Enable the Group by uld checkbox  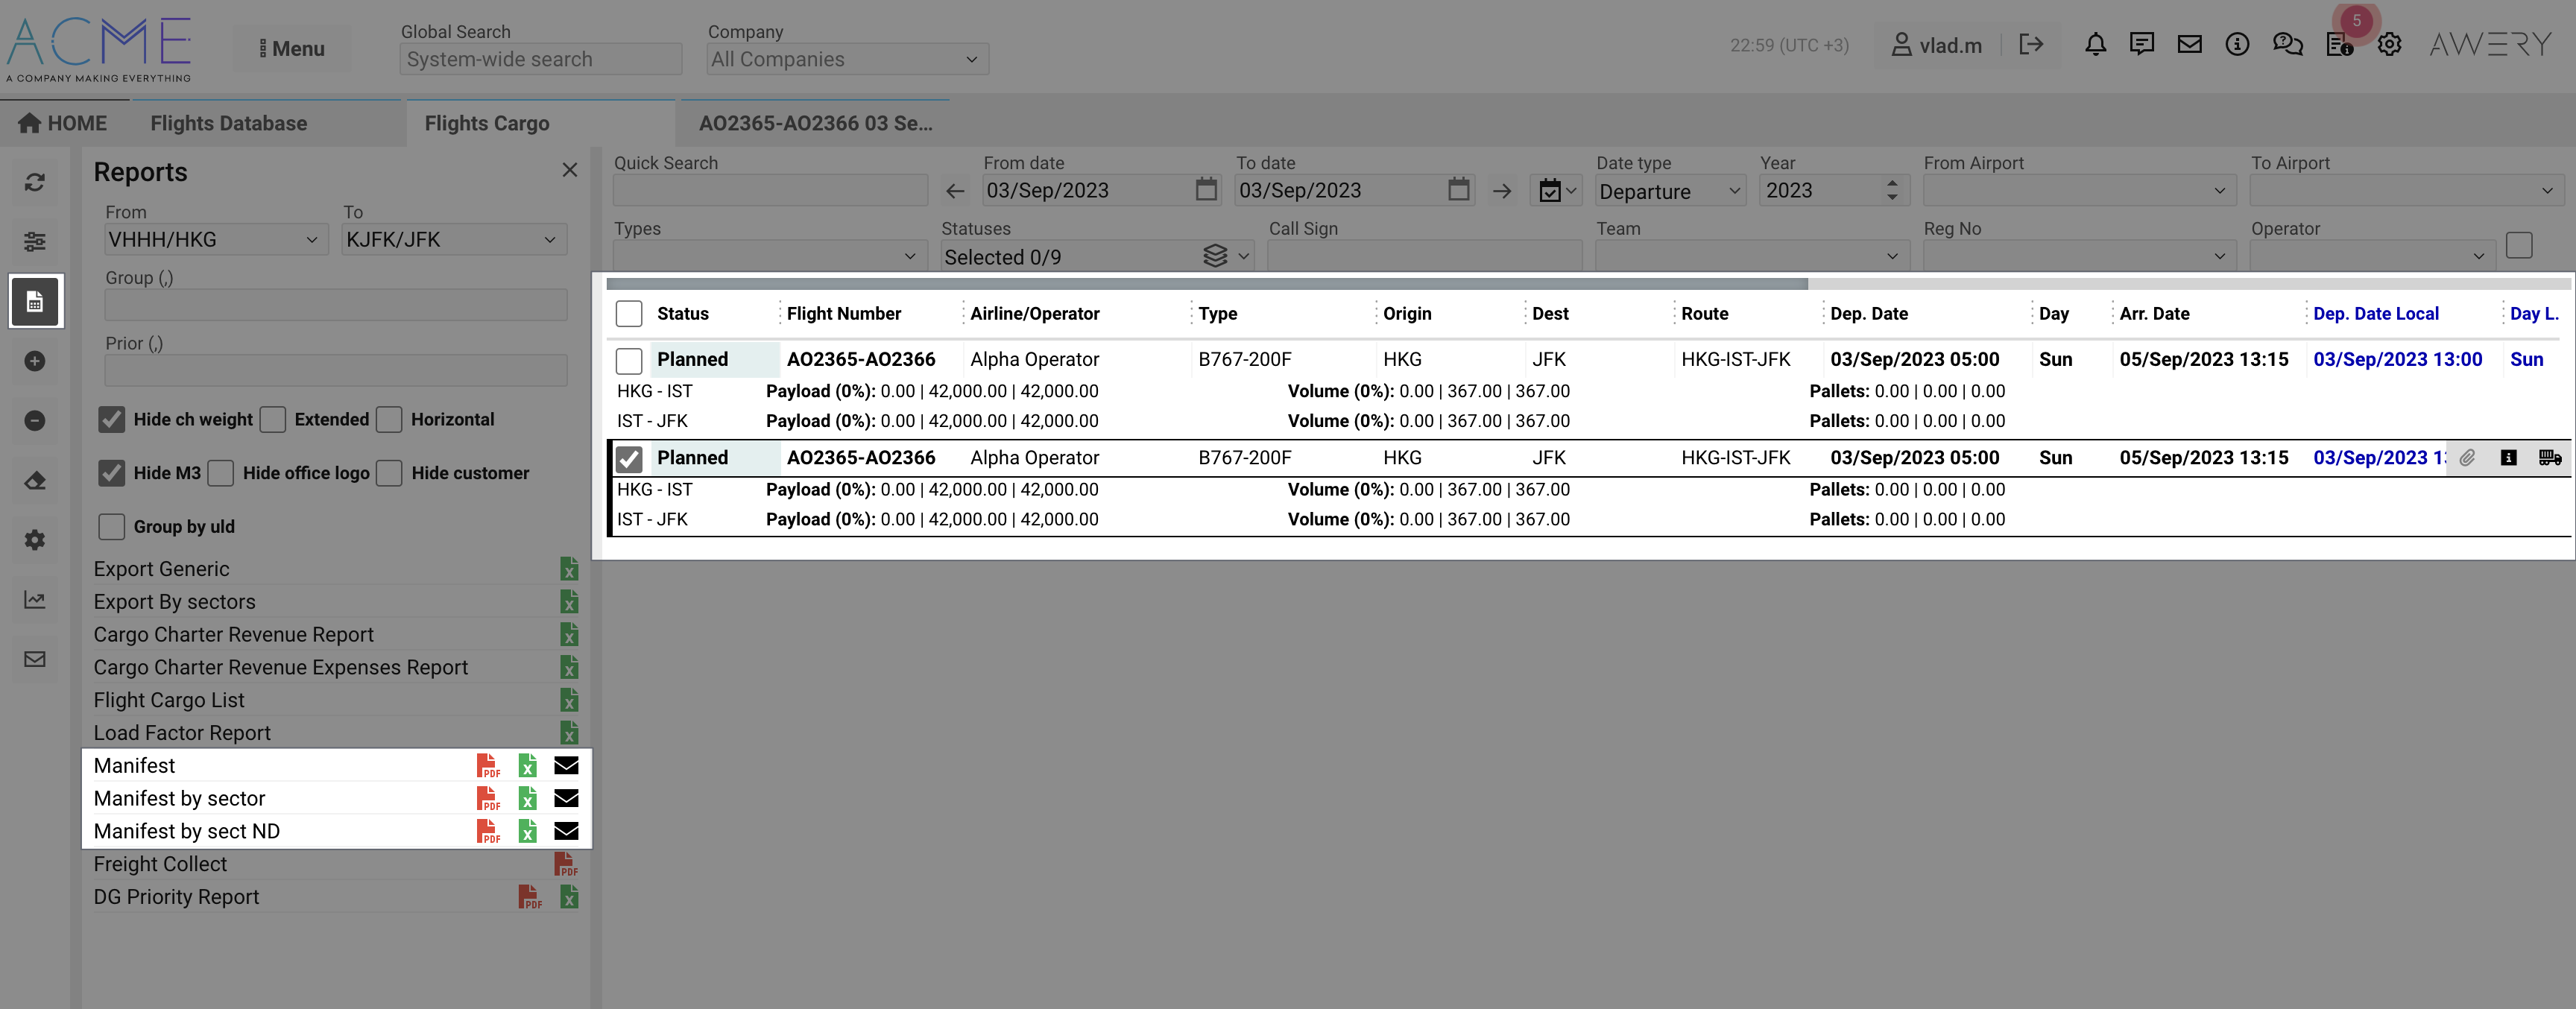pos(112,526)
